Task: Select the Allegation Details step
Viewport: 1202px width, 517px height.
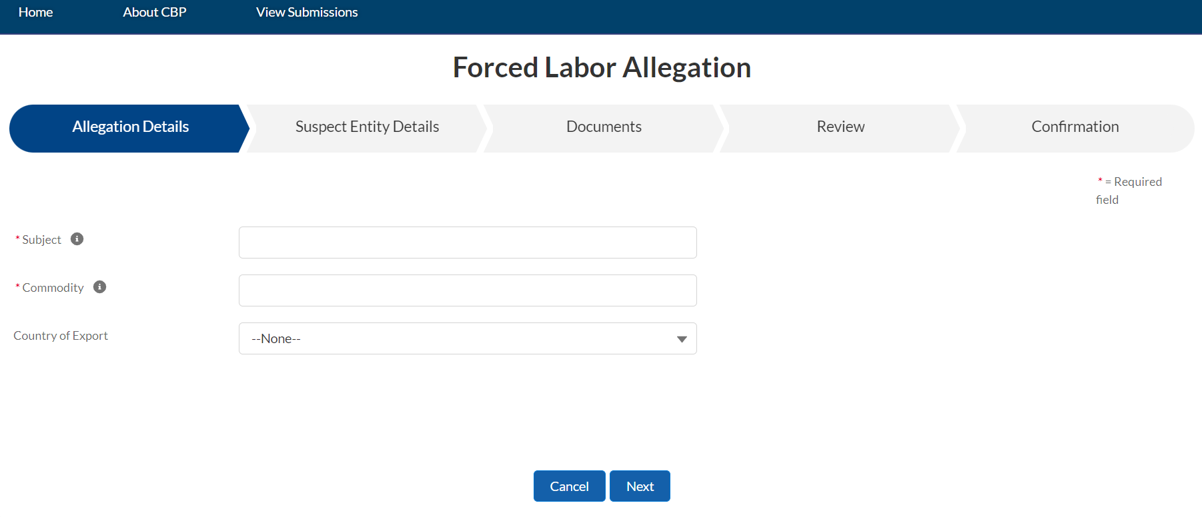Action: point(130,127)
